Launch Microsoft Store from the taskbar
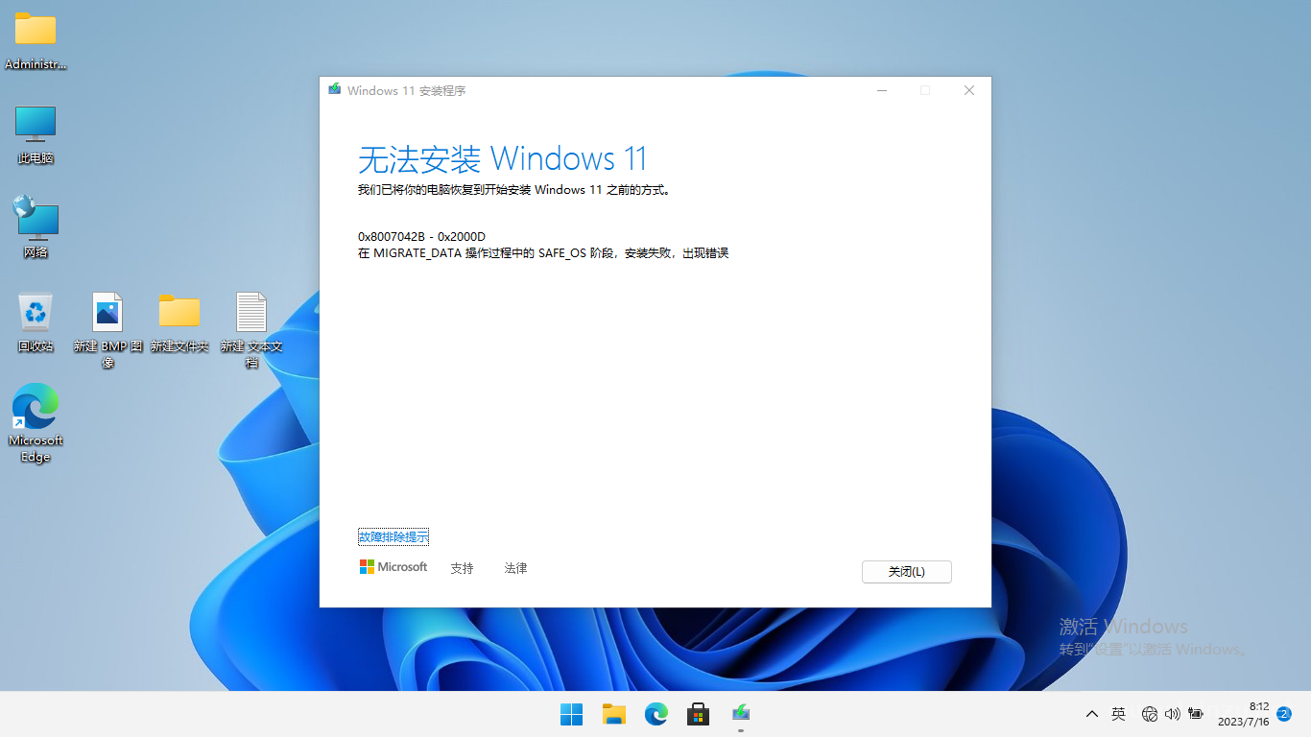The height and width of the screenshot is (737, 1311). pyautogui.click(x=698, y=714)
